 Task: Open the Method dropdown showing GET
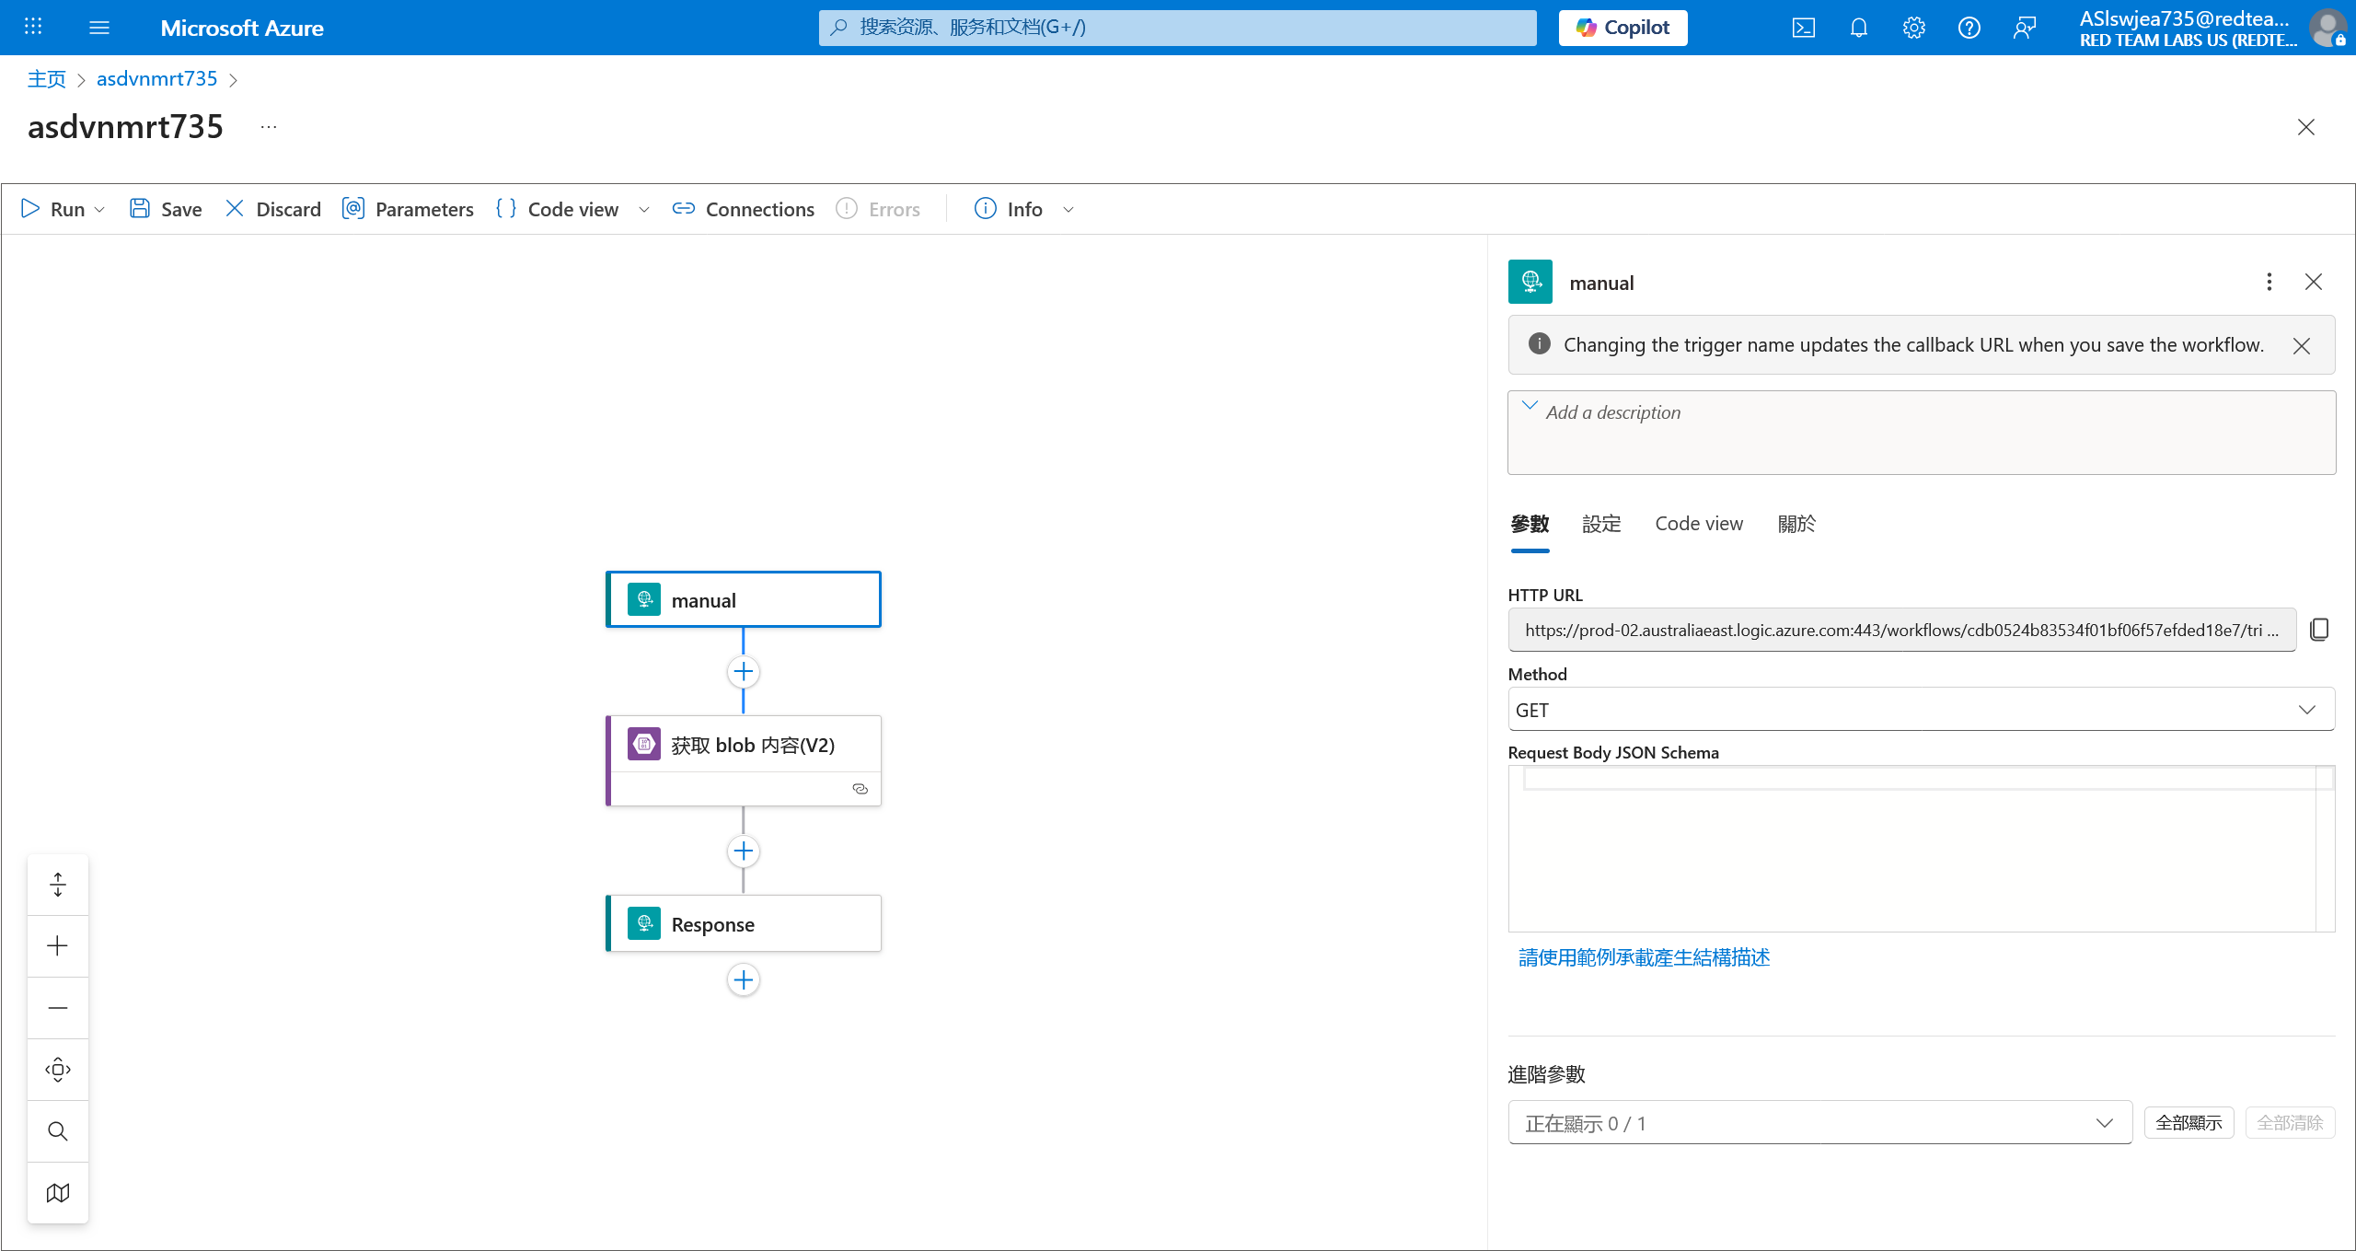coord(1921,710)
